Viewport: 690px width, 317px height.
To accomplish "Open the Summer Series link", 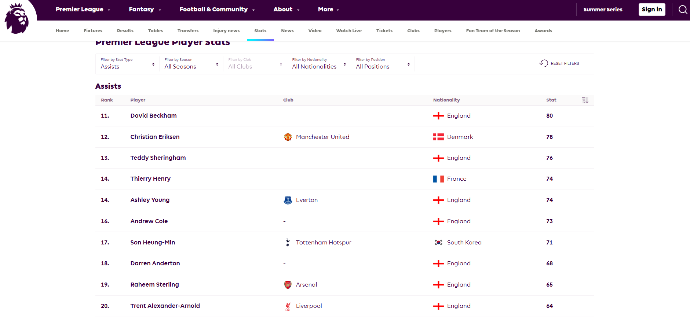I will (x=603, y=10).
